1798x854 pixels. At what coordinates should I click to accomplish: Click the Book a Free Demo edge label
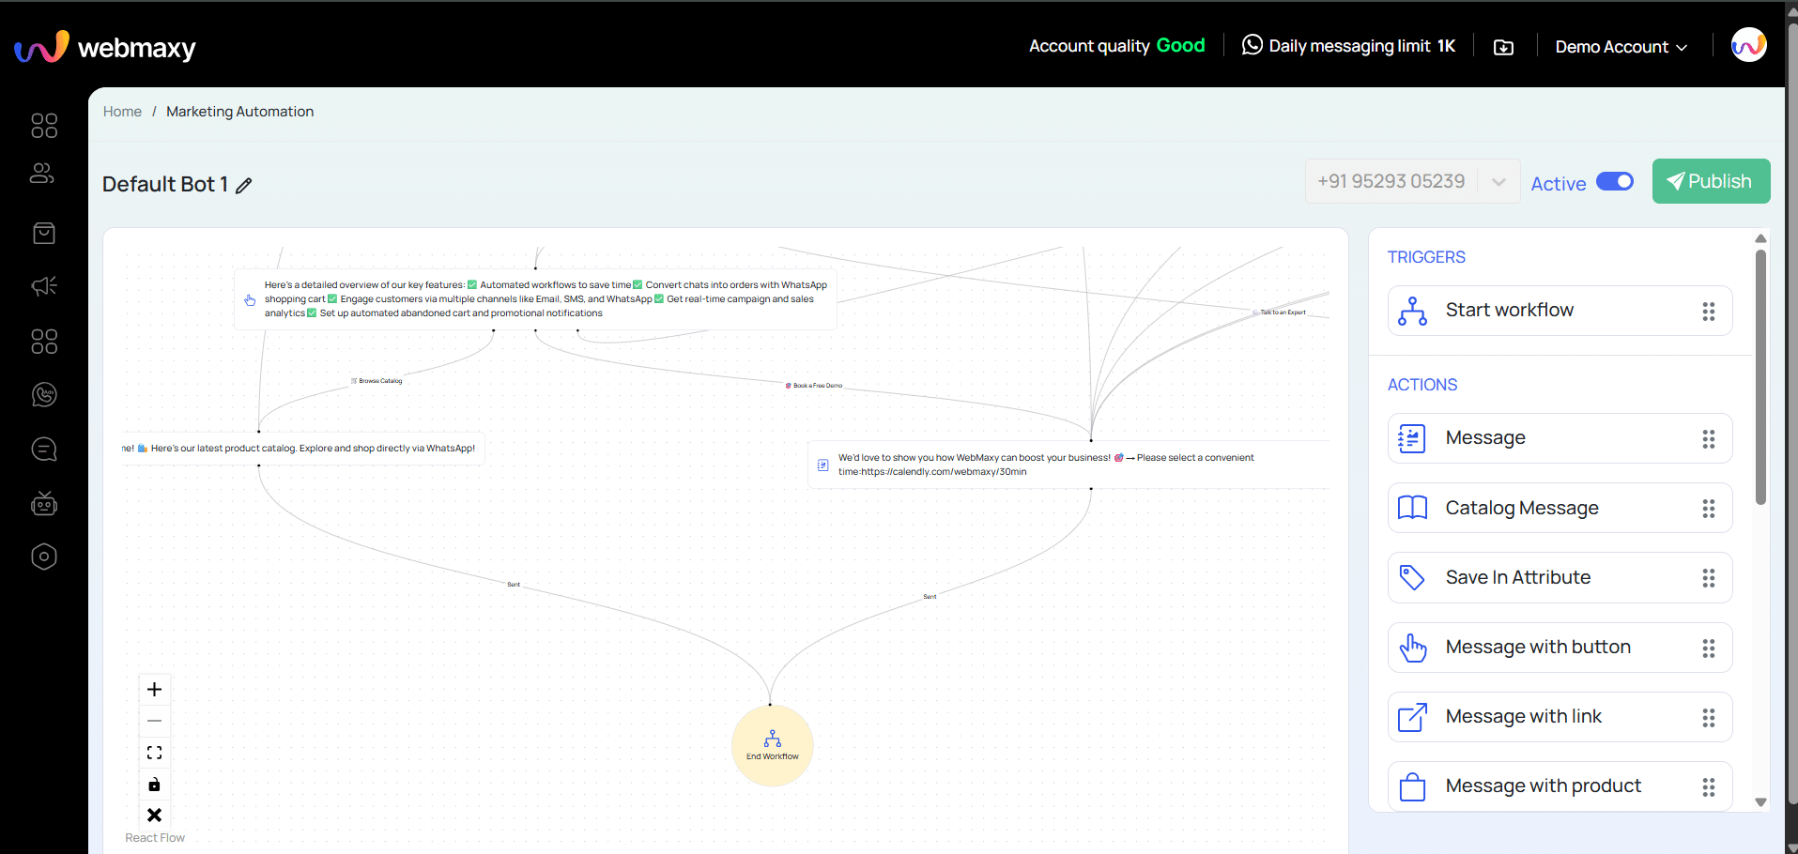coord(814,386)
